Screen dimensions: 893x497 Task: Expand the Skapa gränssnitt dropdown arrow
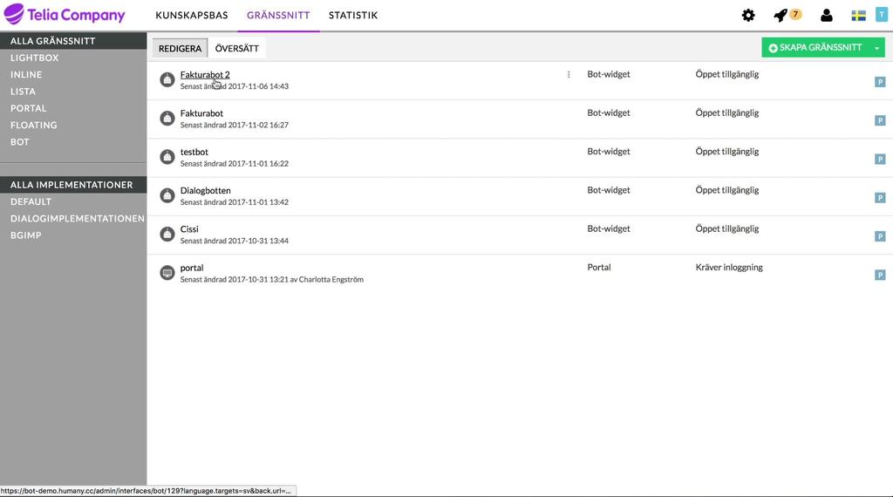(877, 48)
